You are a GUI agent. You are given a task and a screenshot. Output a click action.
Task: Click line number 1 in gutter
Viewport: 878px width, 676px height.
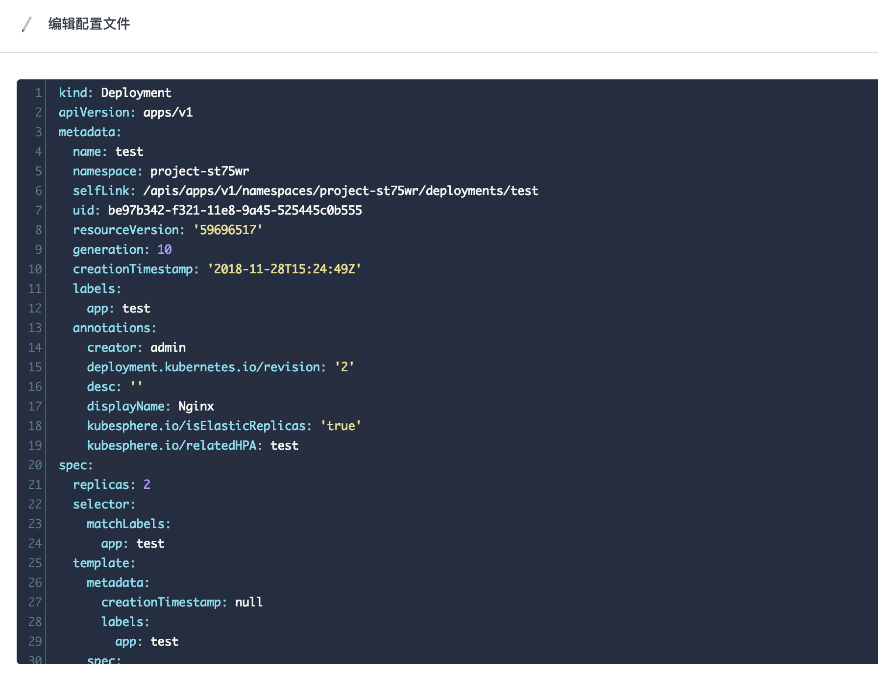(38, 93)
